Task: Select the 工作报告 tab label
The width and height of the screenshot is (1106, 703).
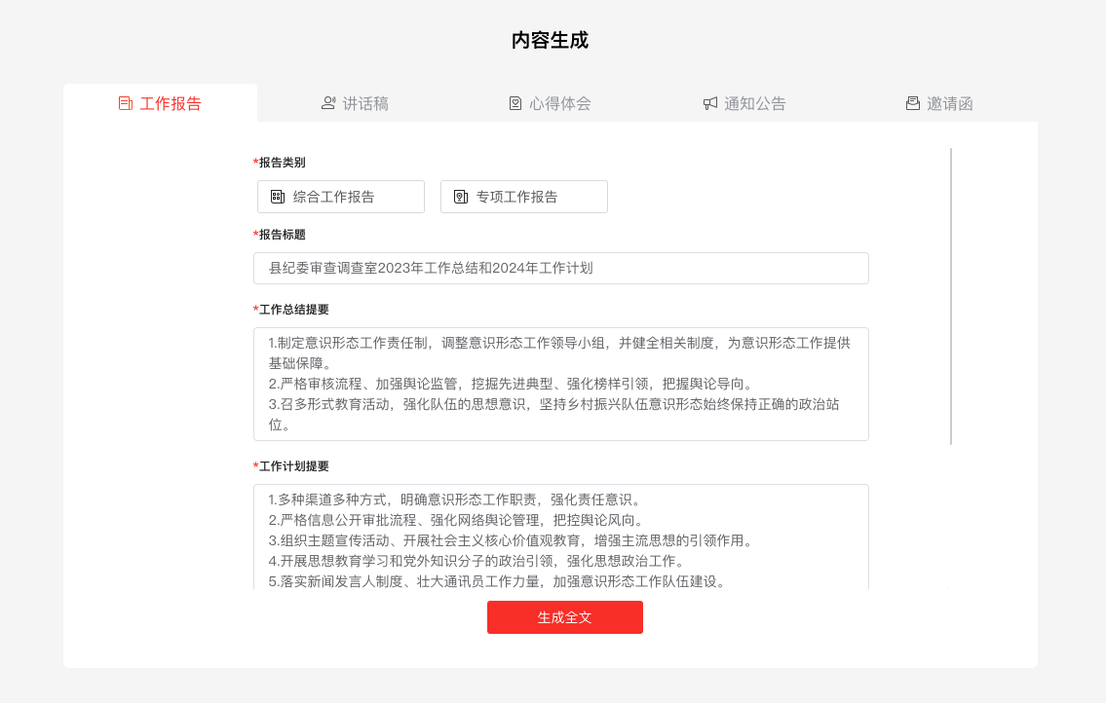Action: [171, 103]
